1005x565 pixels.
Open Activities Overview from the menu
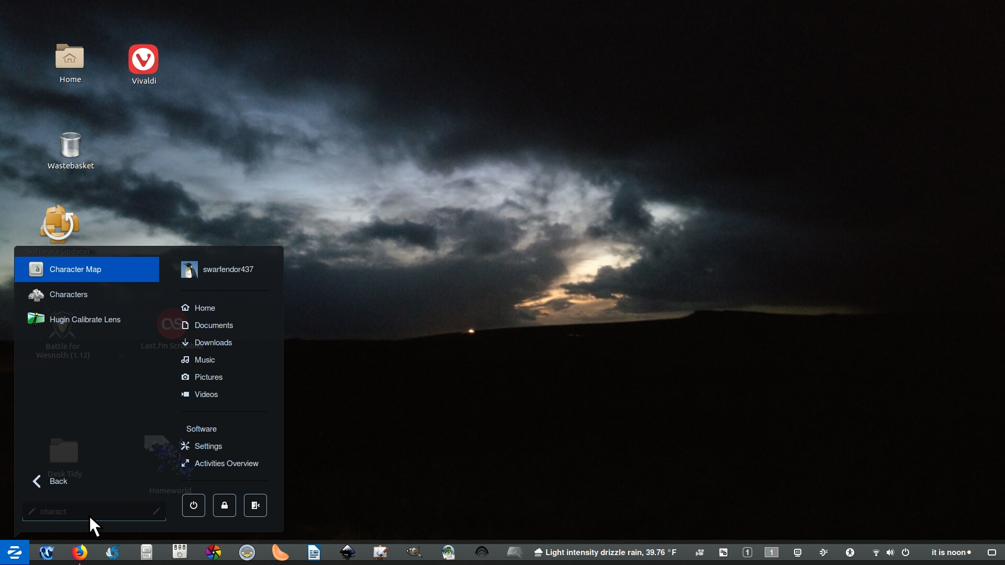(x=226, y=464)
